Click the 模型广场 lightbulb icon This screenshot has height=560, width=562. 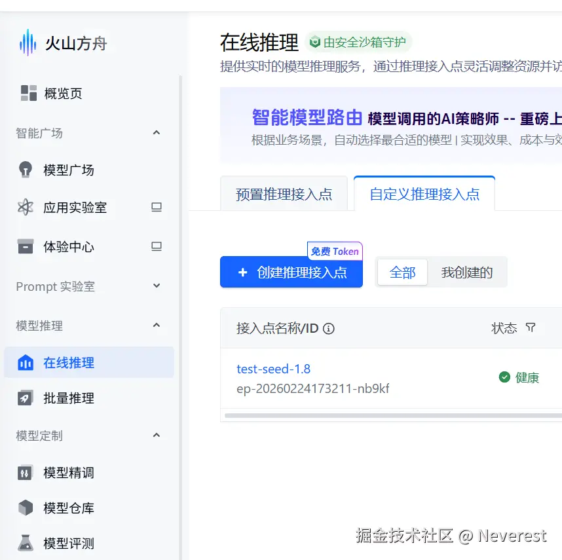[26, 170]
